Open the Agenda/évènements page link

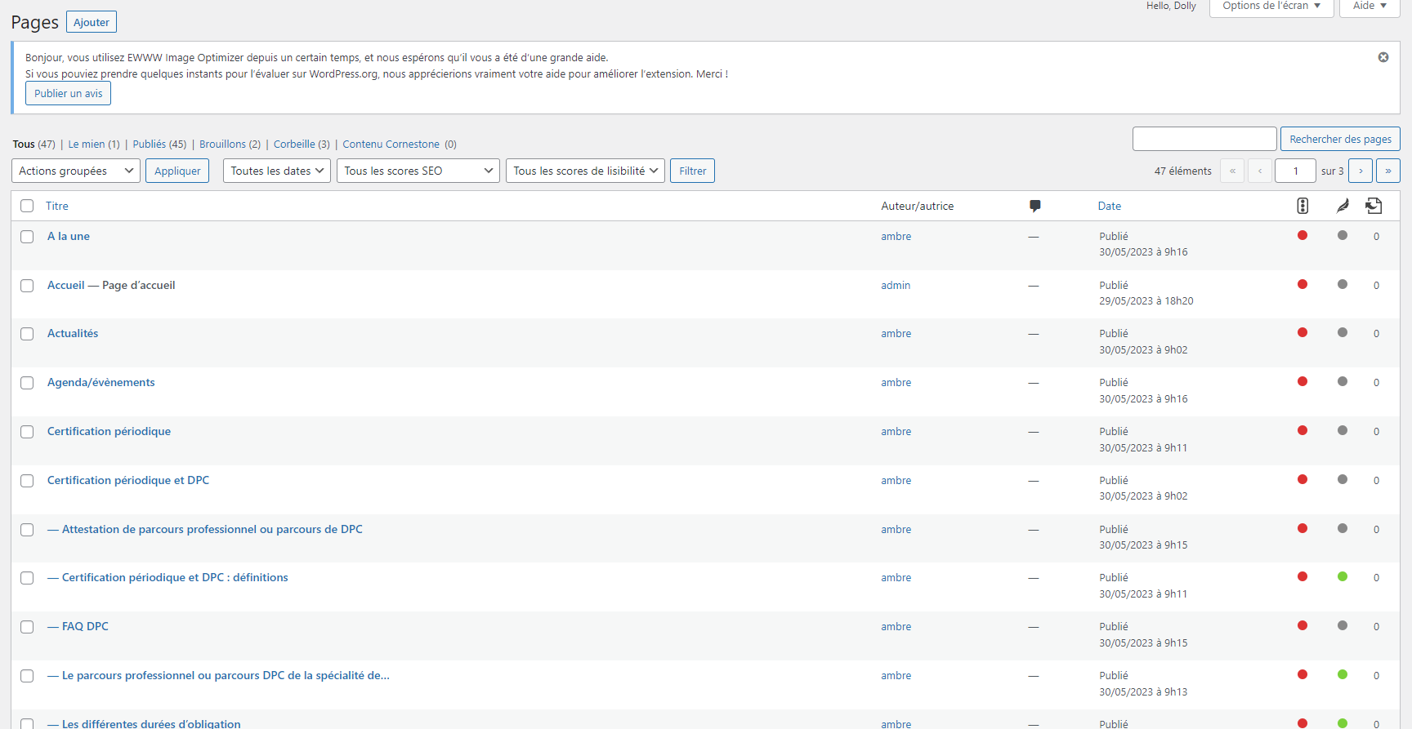[101, 382]
